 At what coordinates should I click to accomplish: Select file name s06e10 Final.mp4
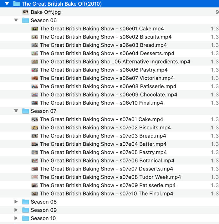(101, 103)
